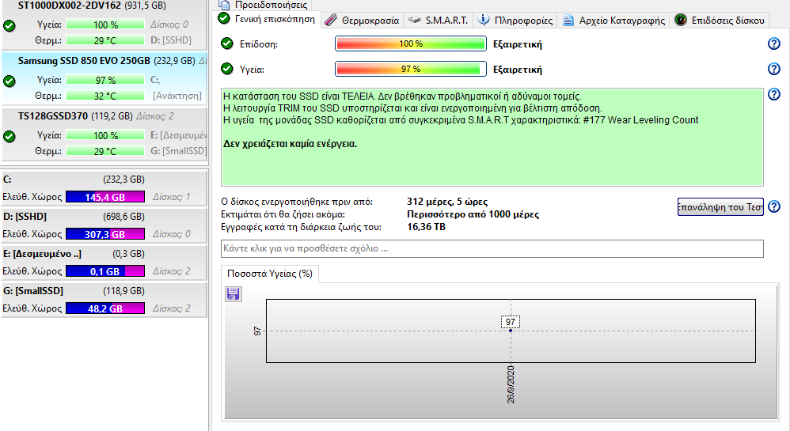Click the Επιδόσεις δίσκου gauge icon

[x=681, y=20]
